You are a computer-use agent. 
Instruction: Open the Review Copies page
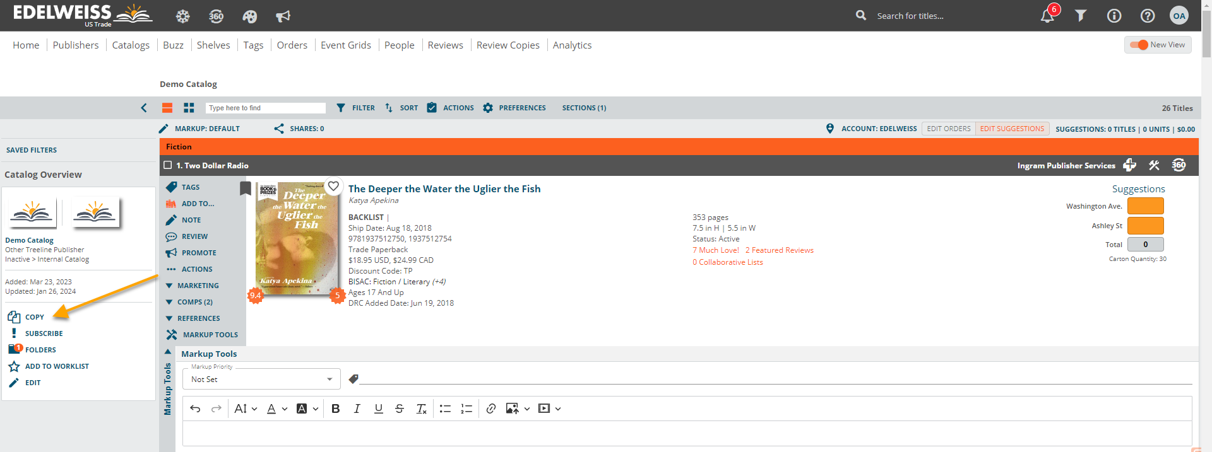508,45
